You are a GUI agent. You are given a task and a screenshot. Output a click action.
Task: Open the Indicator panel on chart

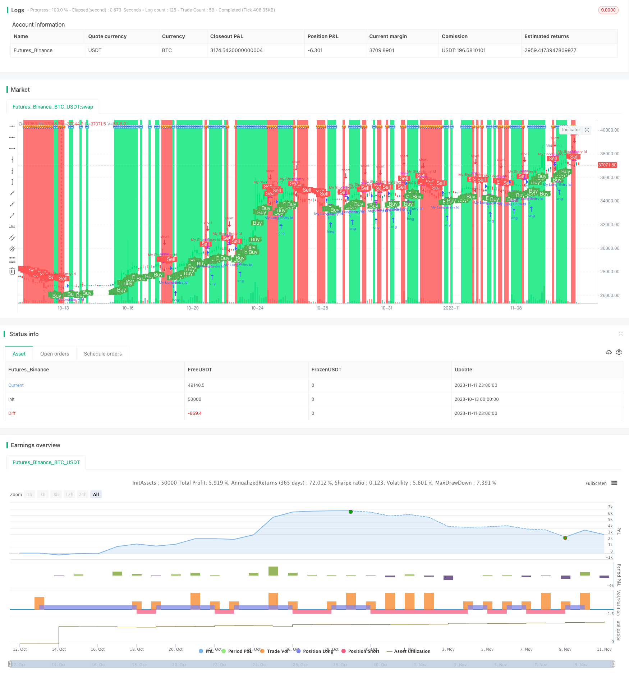571,130
